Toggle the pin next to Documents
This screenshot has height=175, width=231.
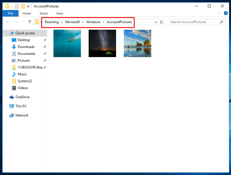point(45,54)
